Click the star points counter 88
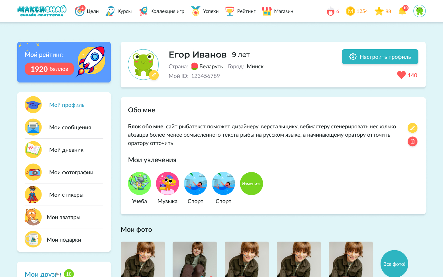This screenshot has width=443, height=277. [x=383, y=11]
